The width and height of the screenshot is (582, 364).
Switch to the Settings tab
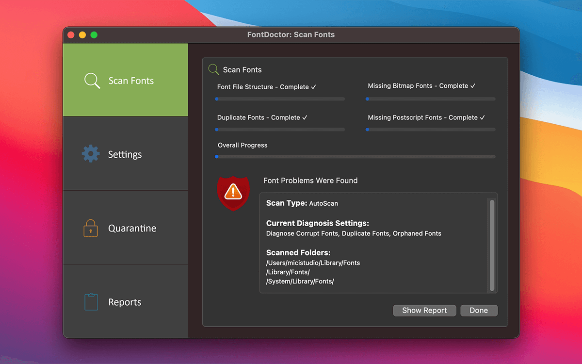126,154
